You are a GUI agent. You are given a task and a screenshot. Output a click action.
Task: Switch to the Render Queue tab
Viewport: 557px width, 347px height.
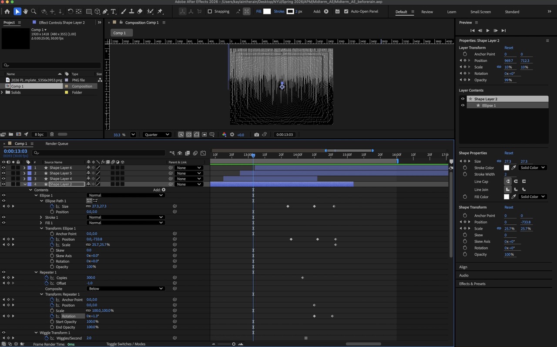click(57, 143)
